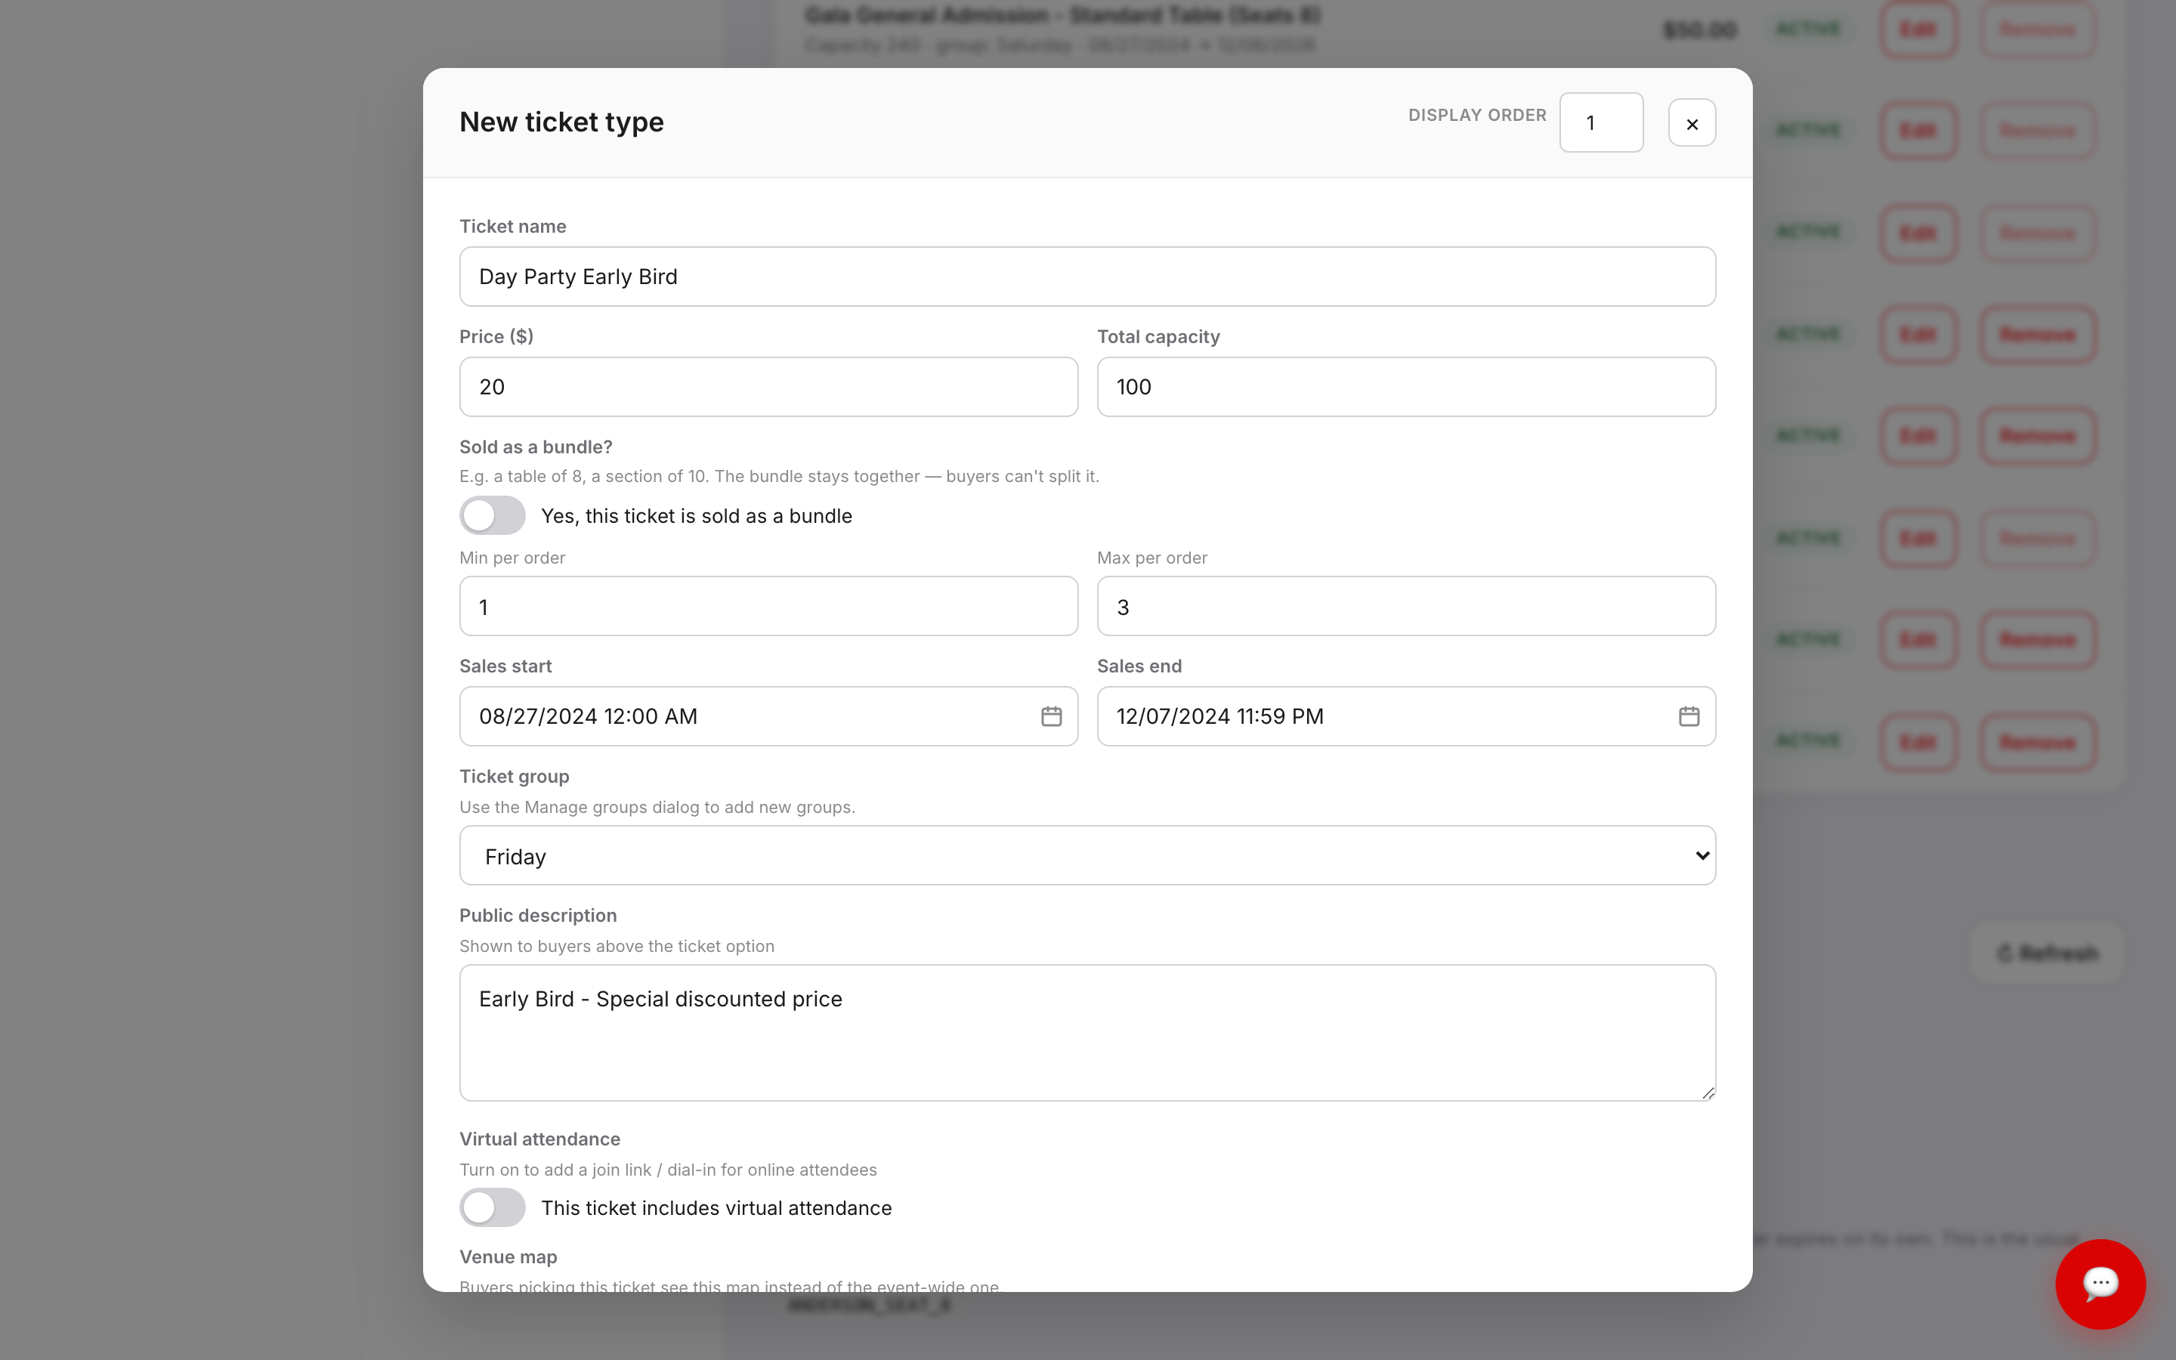Focus the Min per order field

tap(768, 606)
